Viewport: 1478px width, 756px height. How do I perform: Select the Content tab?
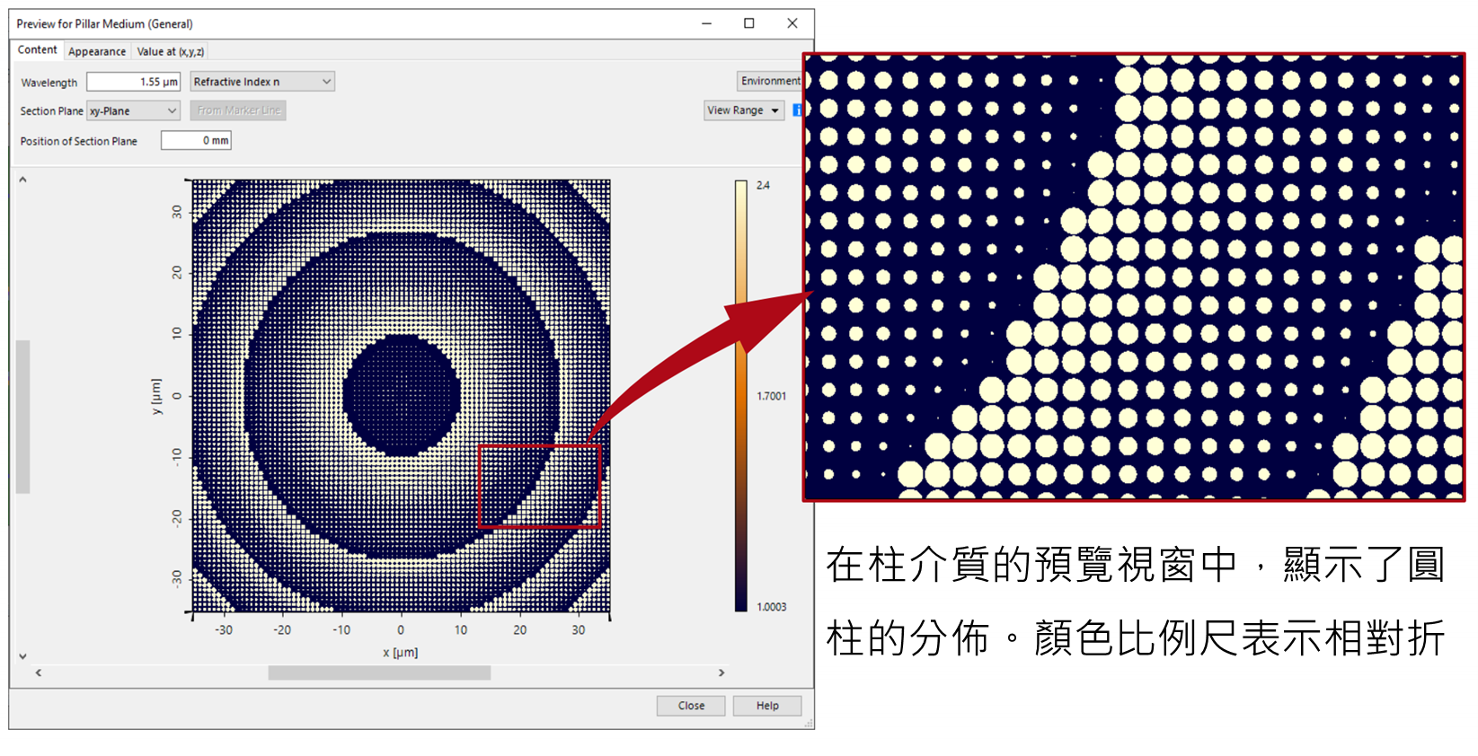(38, 50)
